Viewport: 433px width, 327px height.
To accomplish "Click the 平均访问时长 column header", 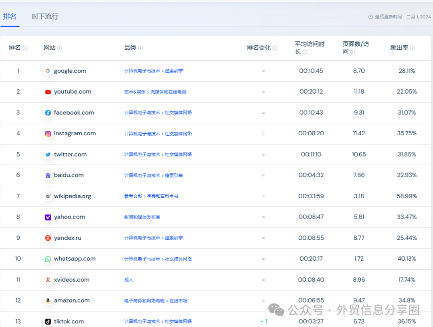I will coord(310,48).
